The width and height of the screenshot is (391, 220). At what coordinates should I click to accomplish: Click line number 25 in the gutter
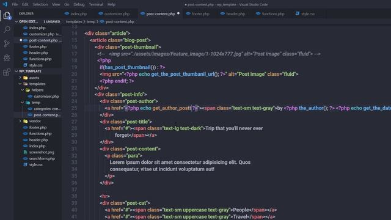click(x=75, y=108)
